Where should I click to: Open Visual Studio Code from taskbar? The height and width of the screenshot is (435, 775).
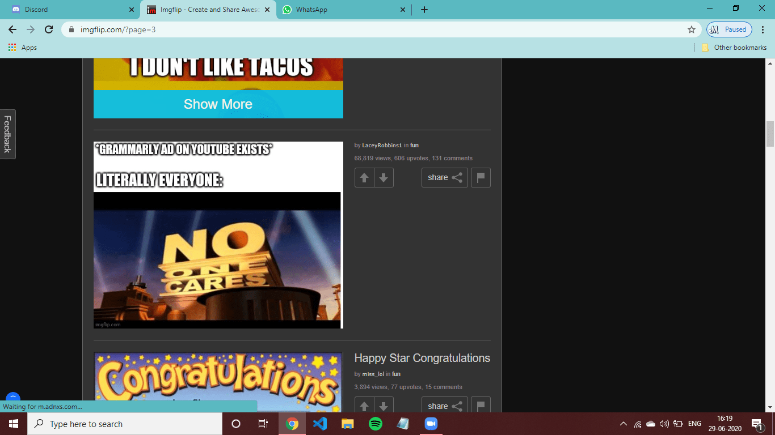click(x=320, y=424)
